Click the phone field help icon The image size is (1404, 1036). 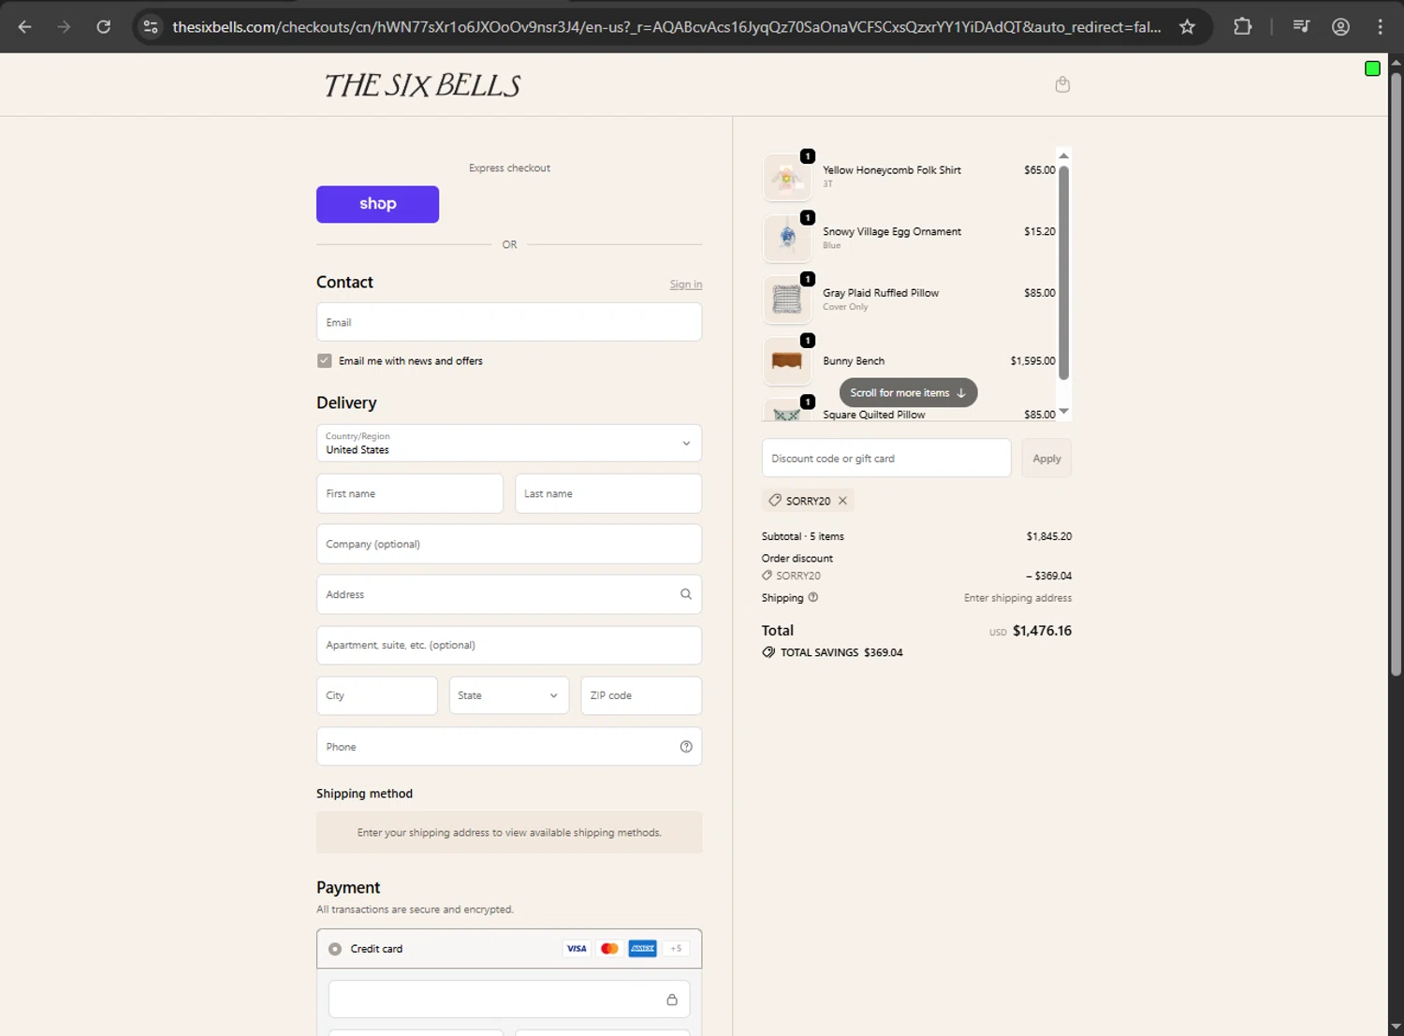pos(686,747)
